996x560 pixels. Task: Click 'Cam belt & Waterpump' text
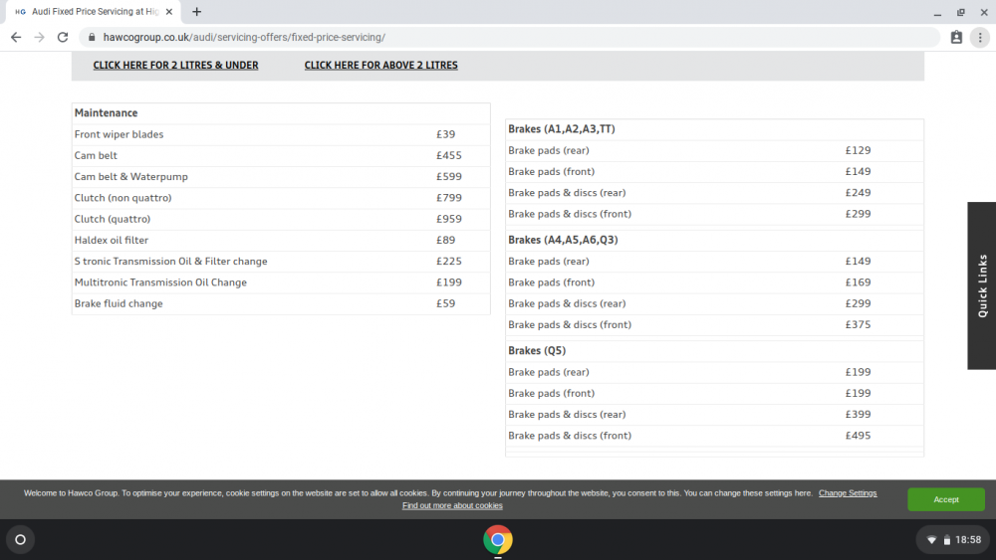tap(130, 177)
